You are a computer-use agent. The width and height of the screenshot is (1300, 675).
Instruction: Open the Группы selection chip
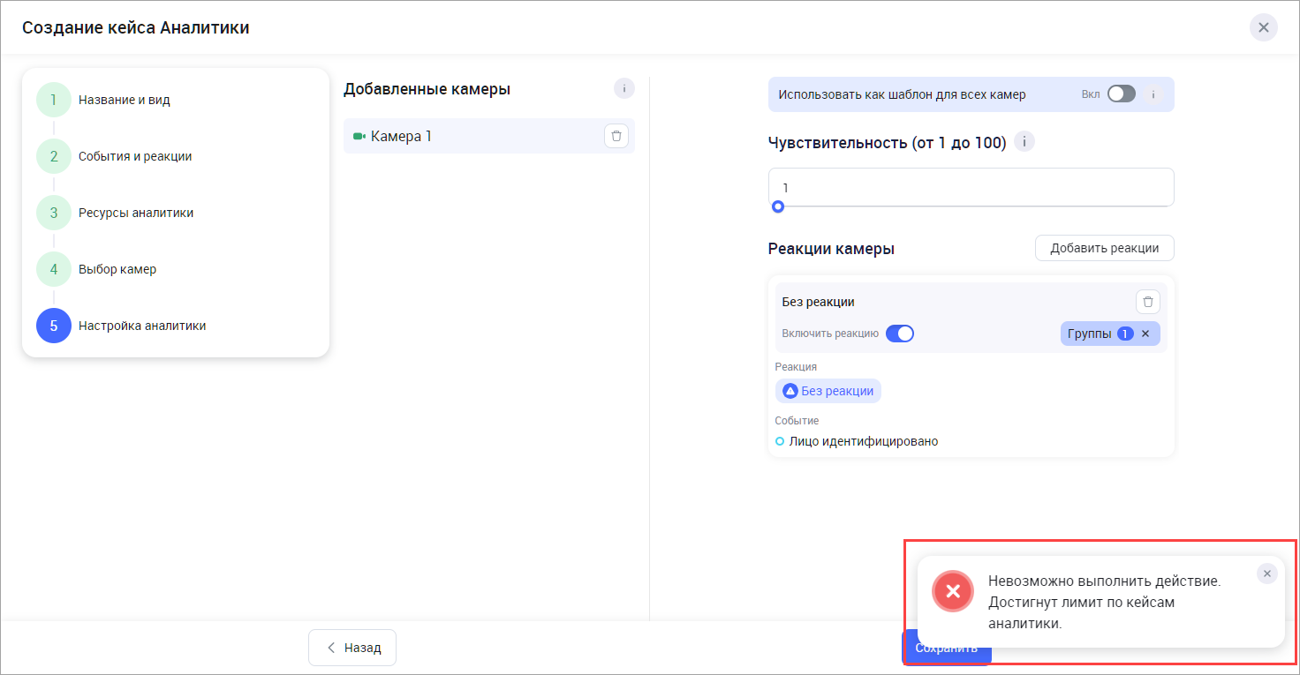(x=1090, y=334)
